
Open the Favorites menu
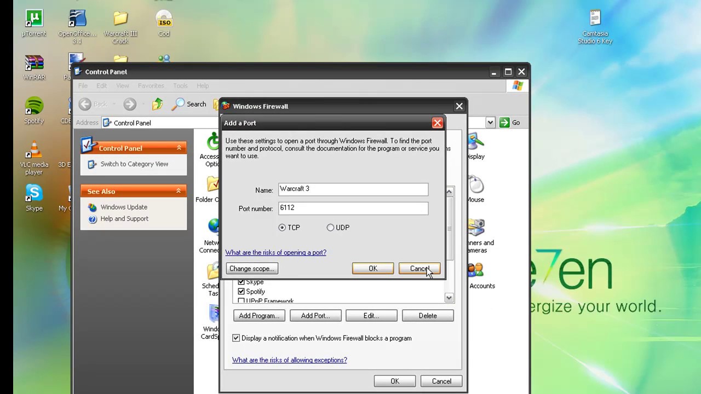[151, 86]
